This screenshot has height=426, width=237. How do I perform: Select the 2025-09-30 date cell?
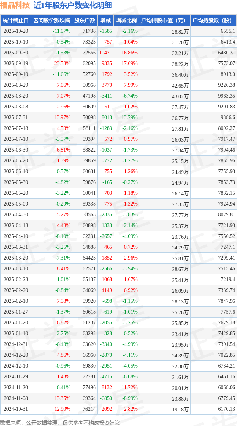(16, 53)
